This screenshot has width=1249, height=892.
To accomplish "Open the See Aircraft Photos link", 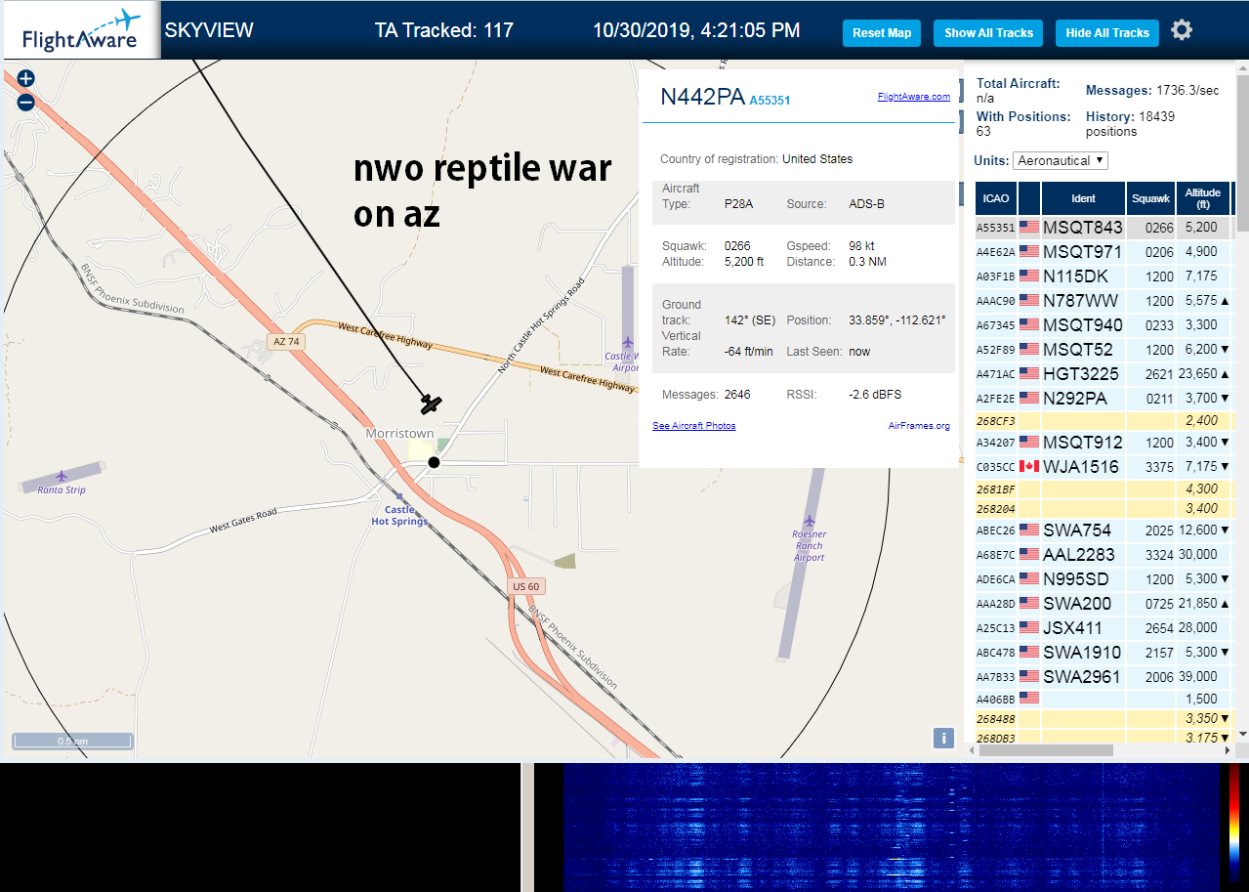I will (x=693, y=426).
